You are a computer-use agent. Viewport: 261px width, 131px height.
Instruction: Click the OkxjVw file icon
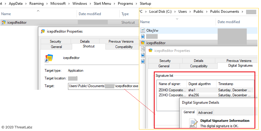point(143,31)
